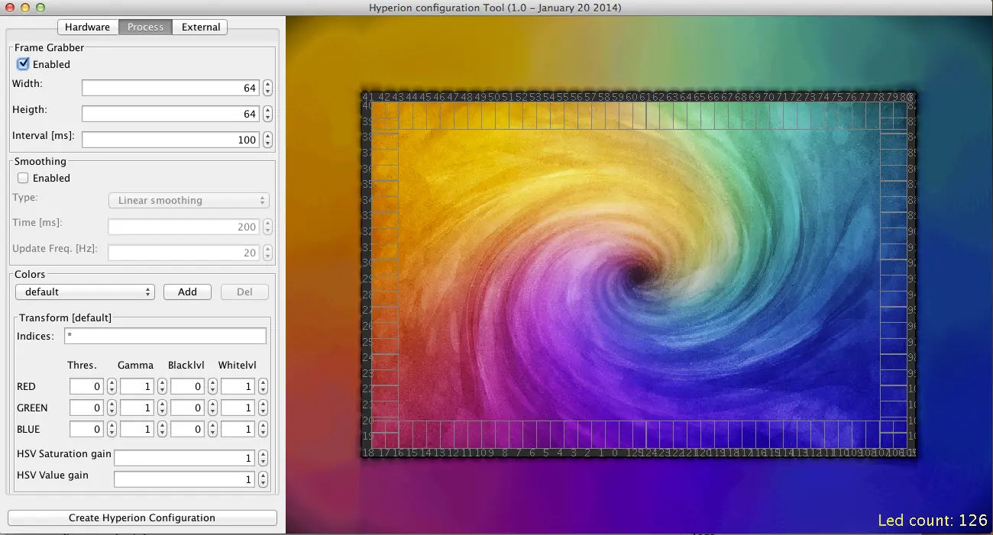The image size is (993, 535).
Task: Toggle the Frame Grabber Enabled checkbox
Action: point(23,64)
